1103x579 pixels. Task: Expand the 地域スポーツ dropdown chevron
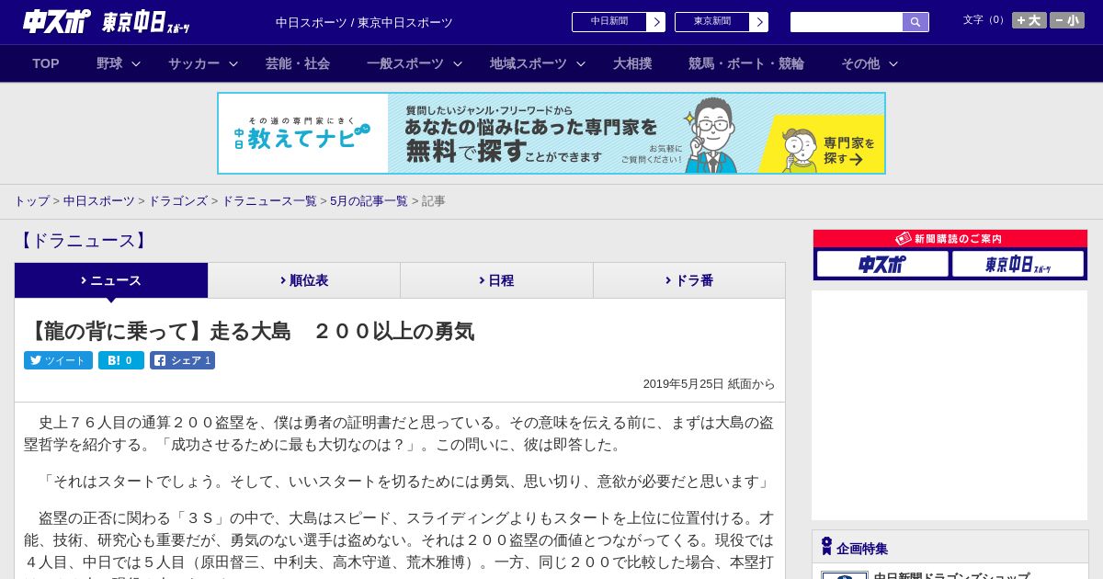pos(581,64)
